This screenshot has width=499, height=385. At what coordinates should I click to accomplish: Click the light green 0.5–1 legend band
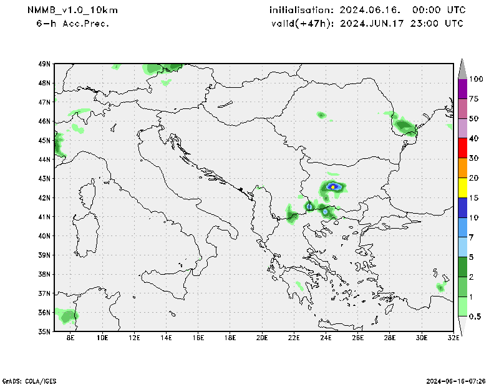(463, 307)
